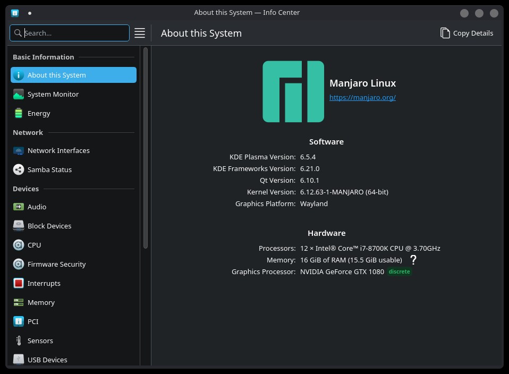Open System Monitor from sidebar
Viewport: 509px width, 374px height.
coord(73,94)
